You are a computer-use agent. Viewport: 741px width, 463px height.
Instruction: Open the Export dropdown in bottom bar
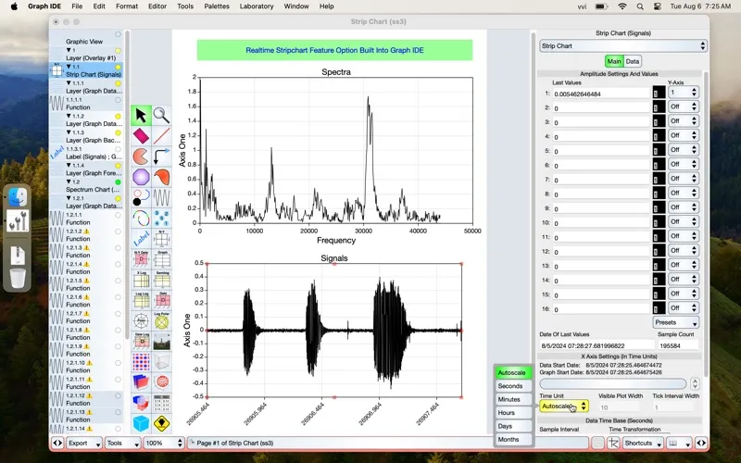click(83, 444)
